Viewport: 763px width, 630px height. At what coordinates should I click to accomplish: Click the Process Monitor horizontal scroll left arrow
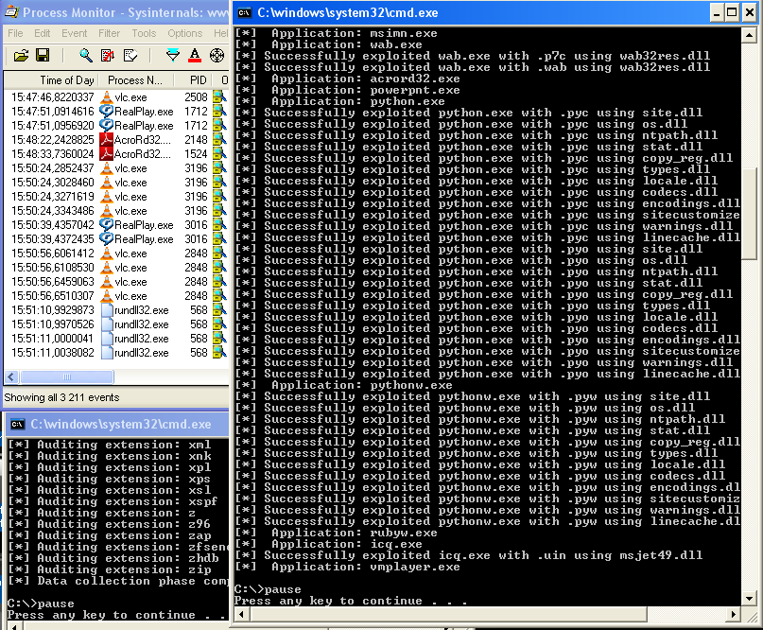point(11,376)
